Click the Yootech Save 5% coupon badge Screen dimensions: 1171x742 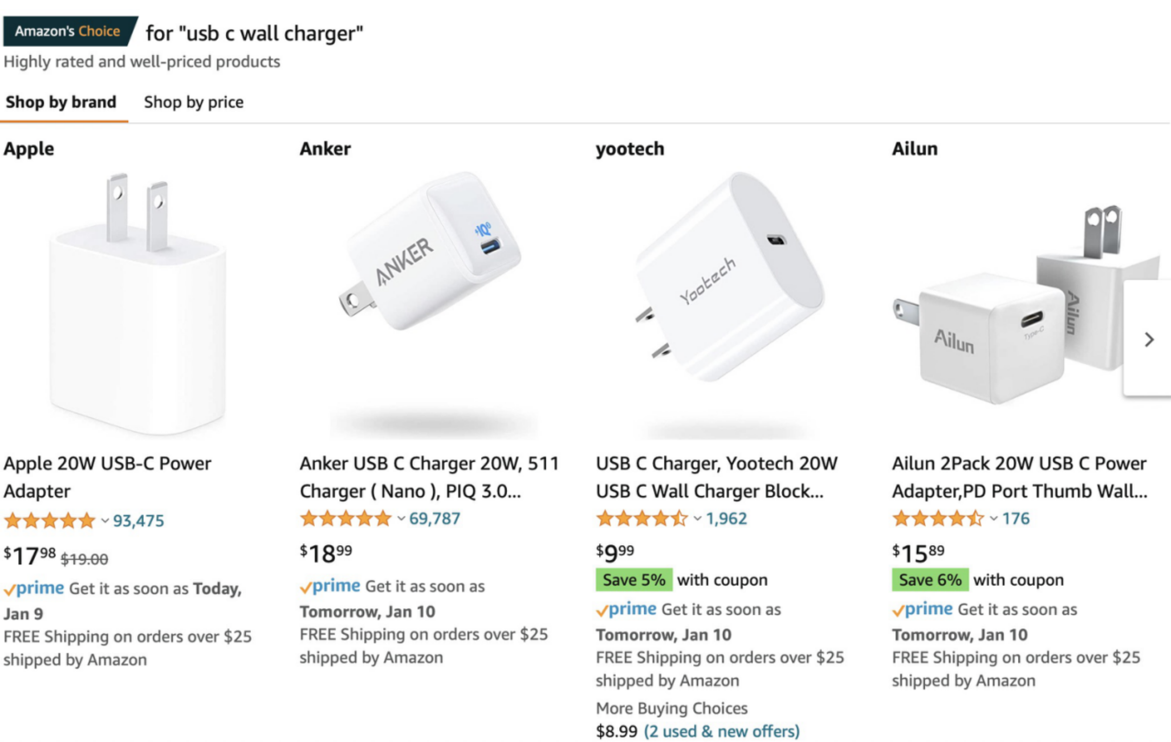(x=633, y=580)
